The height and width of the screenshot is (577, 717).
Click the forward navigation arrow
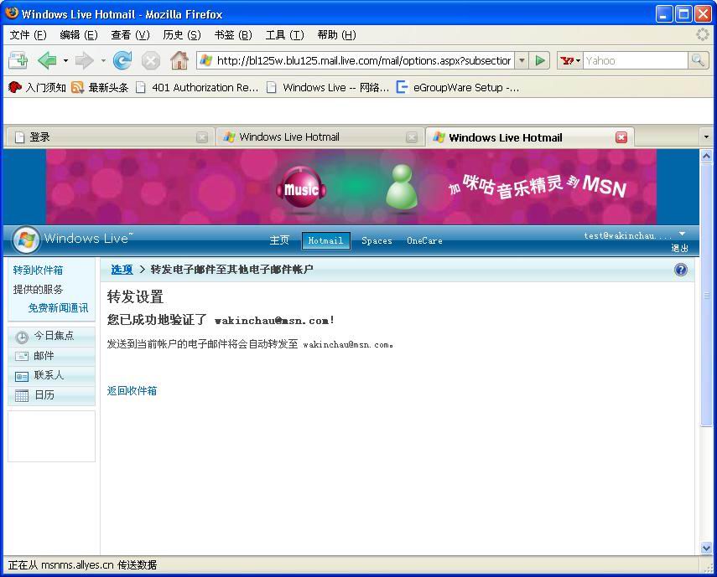click(84, 60)
